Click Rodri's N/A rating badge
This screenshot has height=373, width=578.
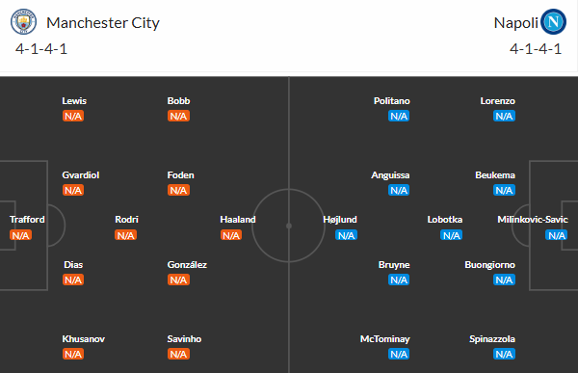pyautogui.click(x=125, y=235)
